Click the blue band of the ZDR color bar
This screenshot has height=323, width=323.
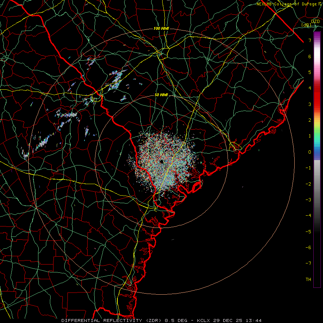coord(317,154)
